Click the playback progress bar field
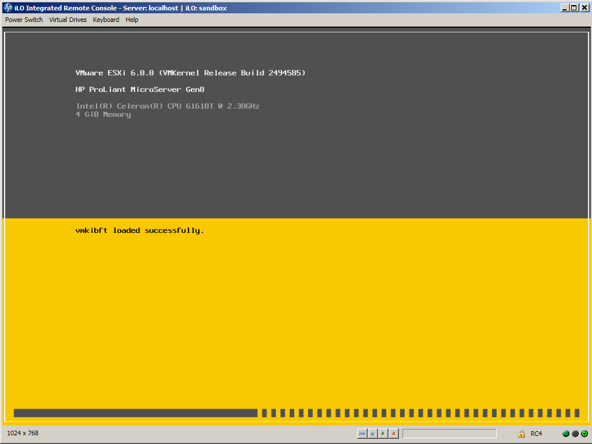Viewport: 592px width, 444px height. (x=449, y=434)
